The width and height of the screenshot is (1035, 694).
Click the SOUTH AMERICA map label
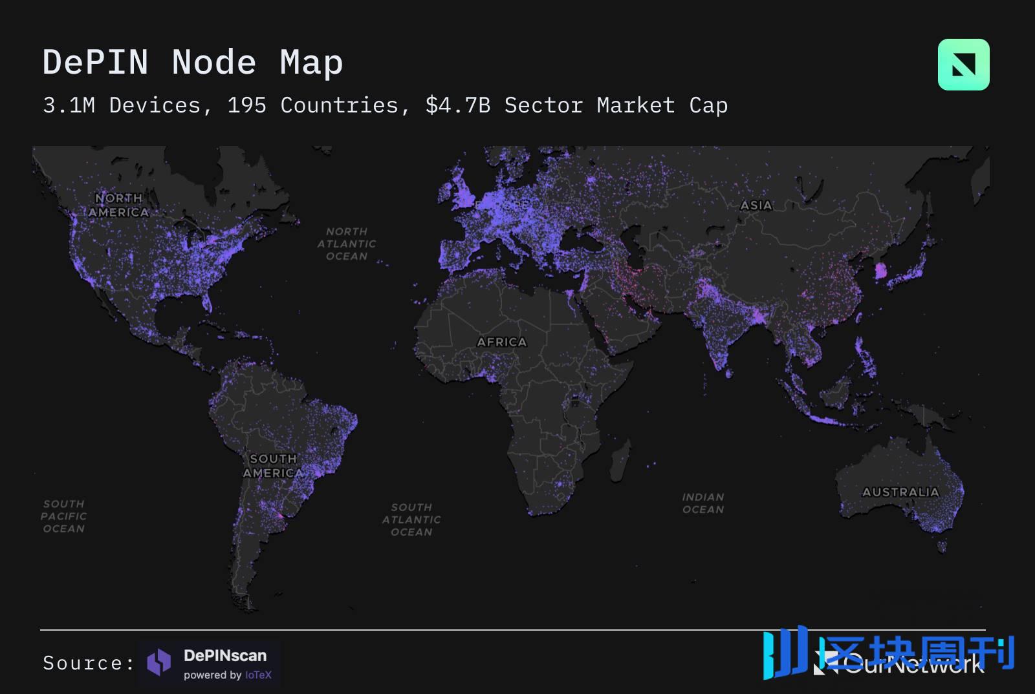click(273, 466)
